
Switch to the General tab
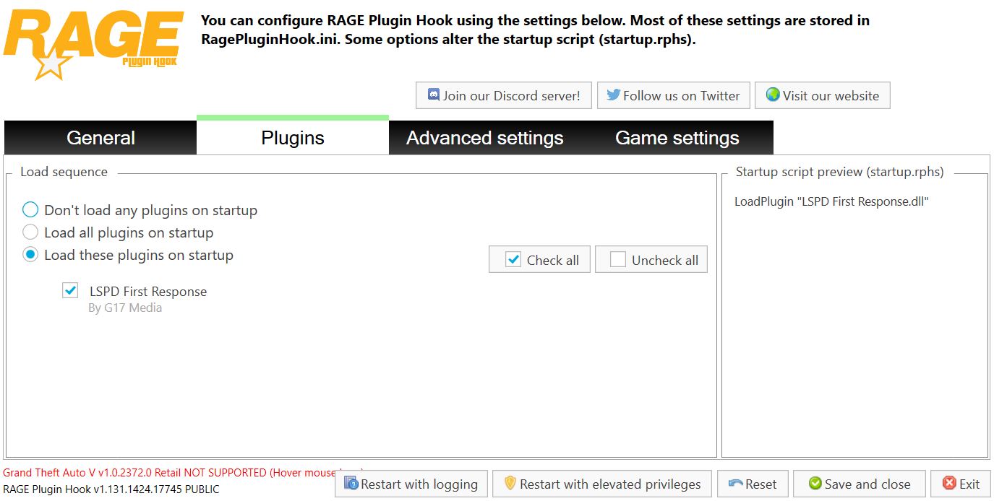tap(100, 138)
